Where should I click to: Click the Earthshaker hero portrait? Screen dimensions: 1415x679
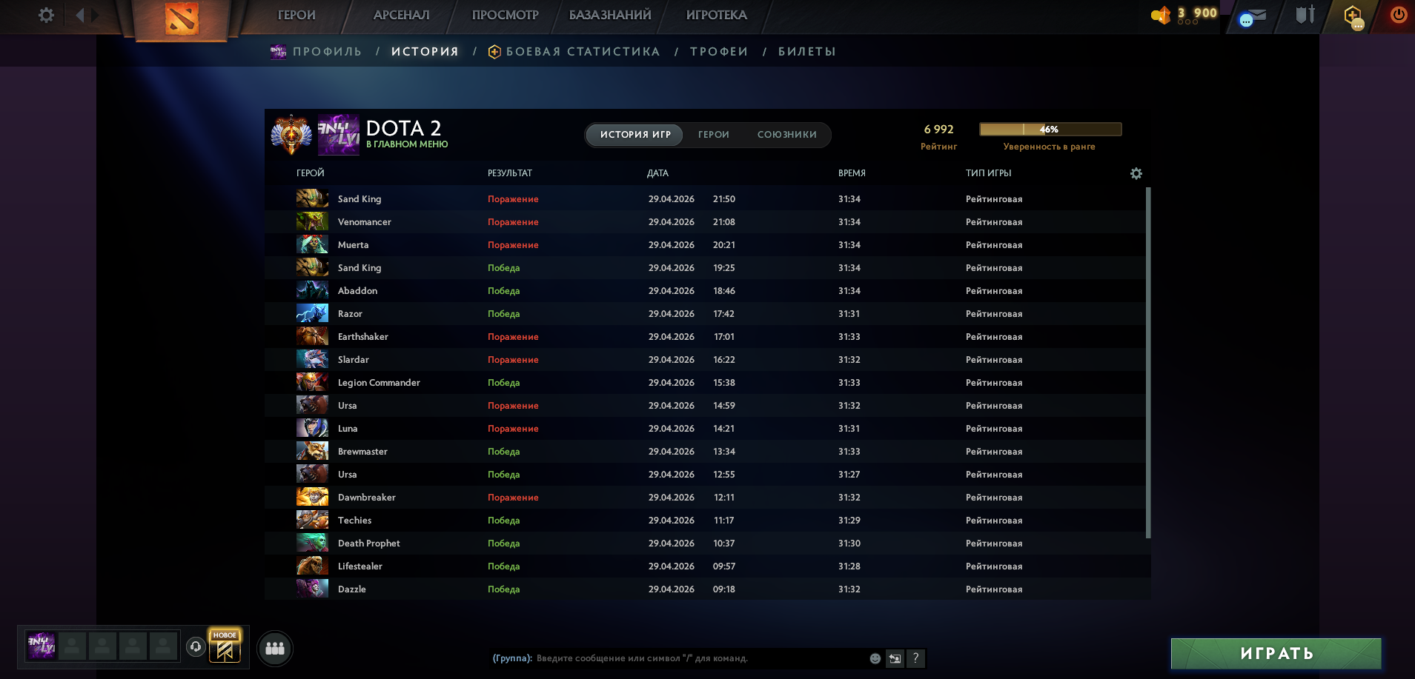tap(312, 337)
